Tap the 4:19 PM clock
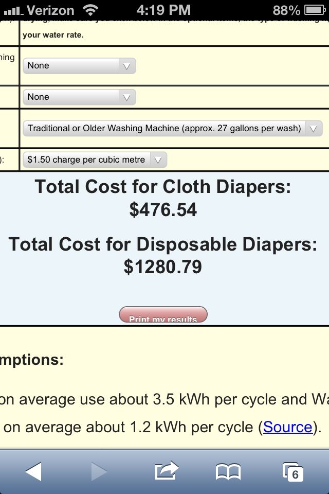This screenshot has height=494, width=329. point(163,10)
